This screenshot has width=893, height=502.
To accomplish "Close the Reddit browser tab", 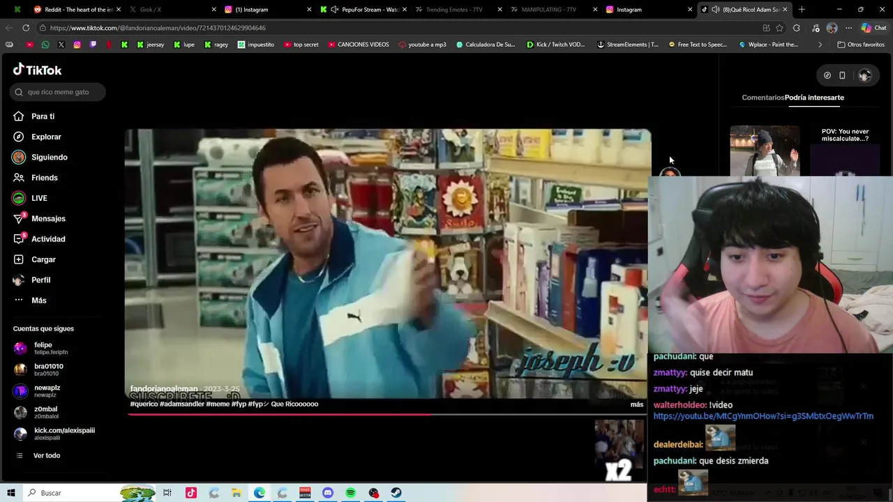I will tap(118, 10).
